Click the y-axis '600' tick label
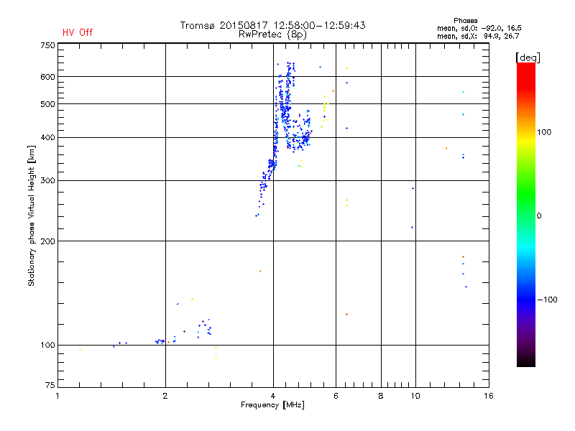This screenshot has width=575, height=431. [x=47, y=77]
